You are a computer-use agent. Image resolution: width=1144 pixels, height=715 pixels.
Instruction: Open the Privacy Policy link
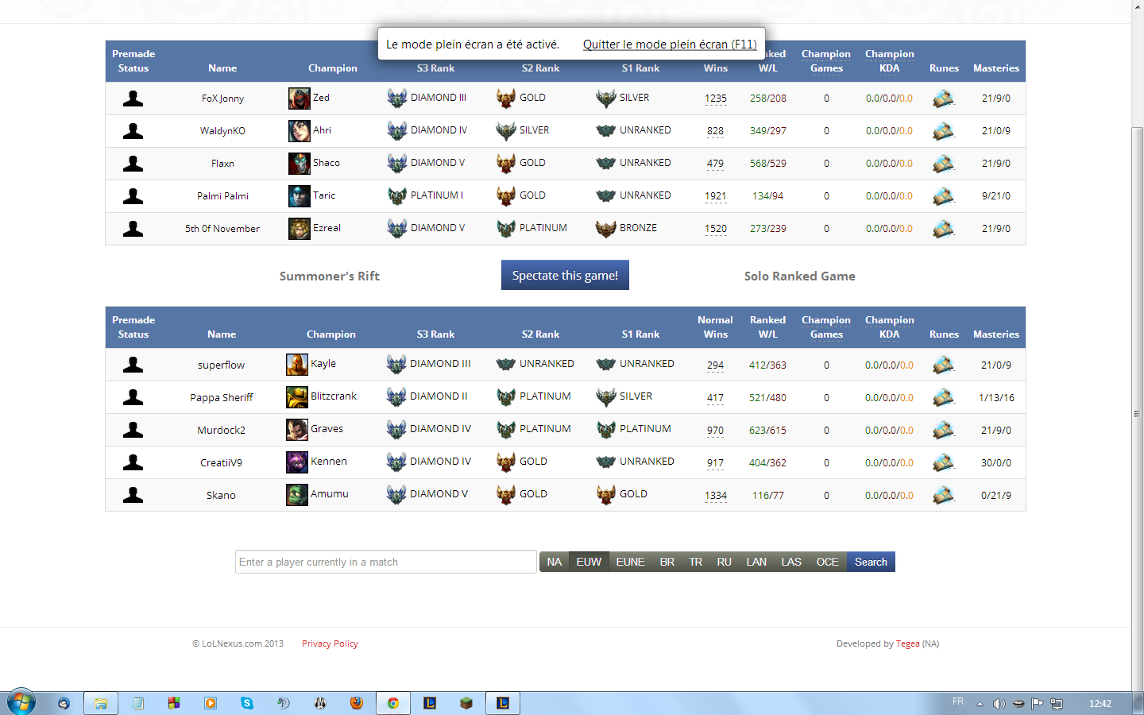(x=330, y=643)
